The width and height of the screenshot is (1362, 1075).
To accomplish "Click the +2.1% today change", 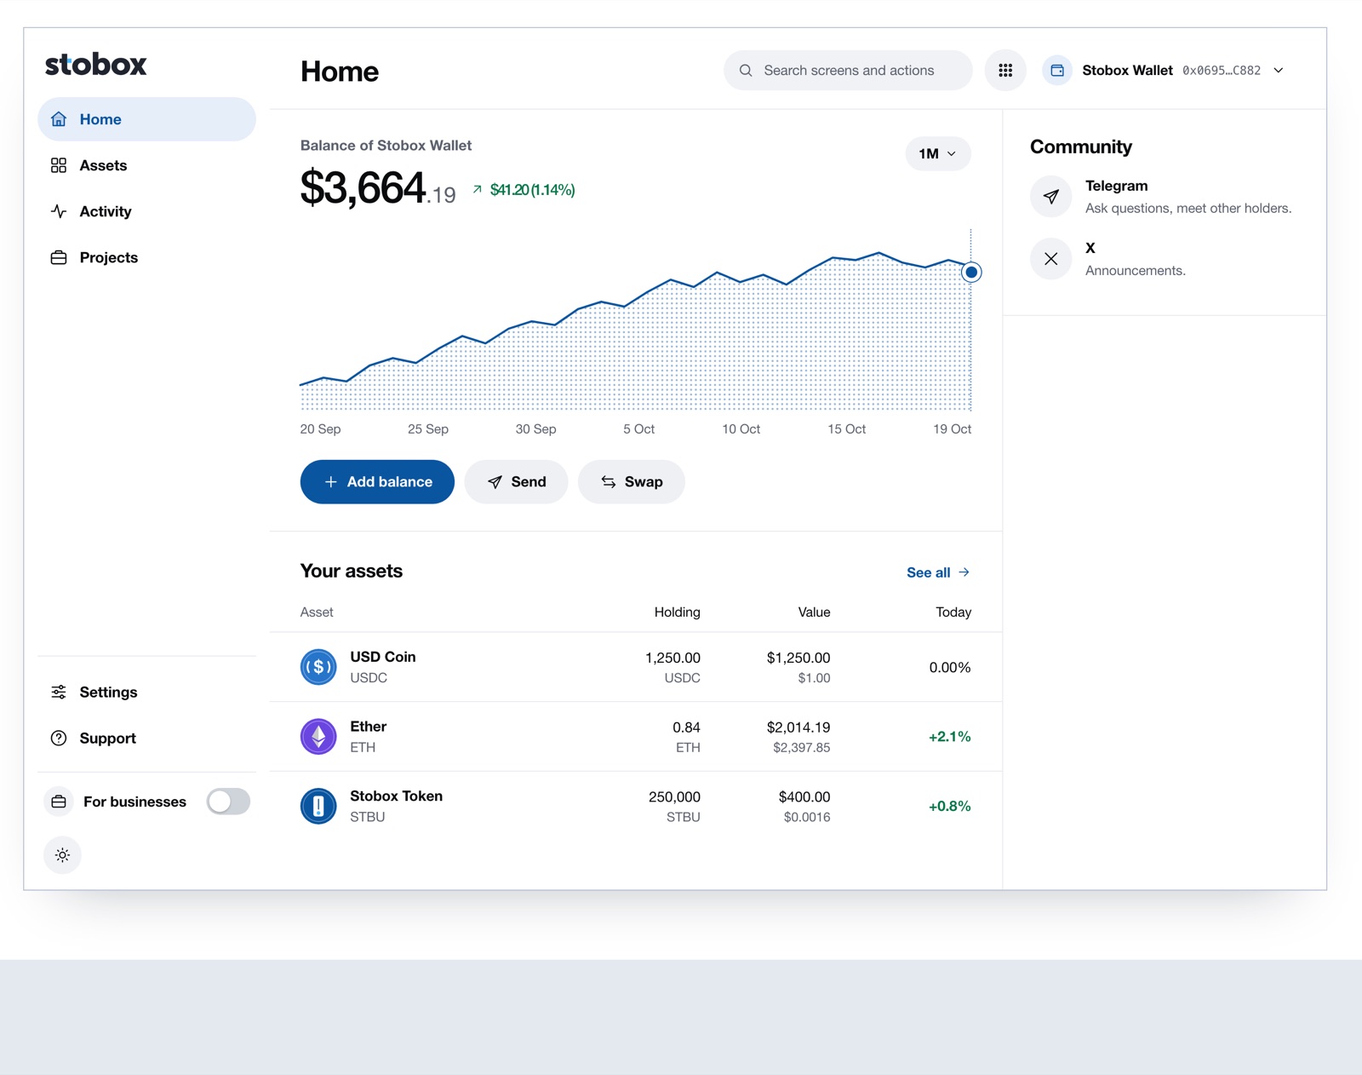I will point(950,737).
